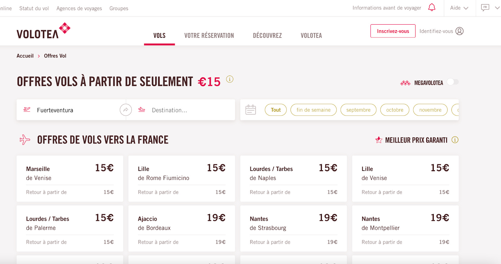This screenshot has height=264, width=501.
Task: Navigate back via the Accueil breadcrumb link
Action: (x=25, y=56)
